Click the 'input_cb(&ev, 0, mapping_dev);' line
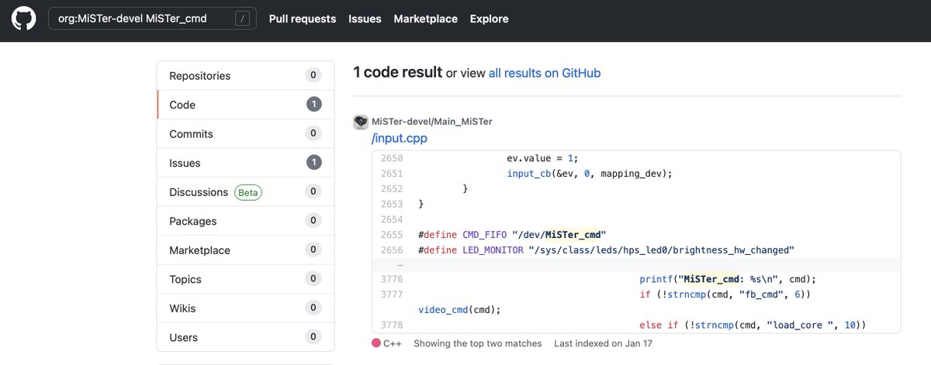Viewport: 931px width, 365px height. pyautogui.click(x=589, y=174)
